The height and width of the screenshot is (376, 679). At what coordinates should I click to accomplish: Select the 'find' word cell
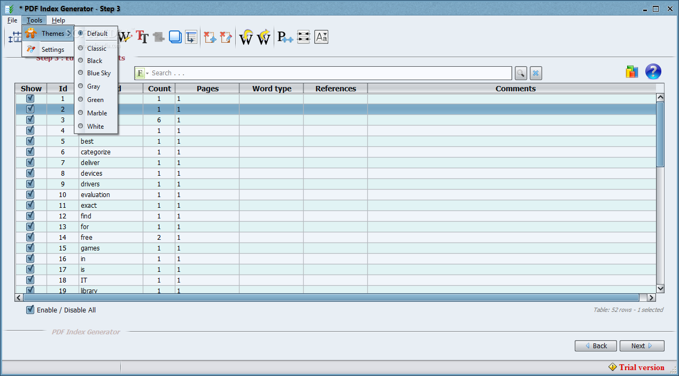click(111, 216)
